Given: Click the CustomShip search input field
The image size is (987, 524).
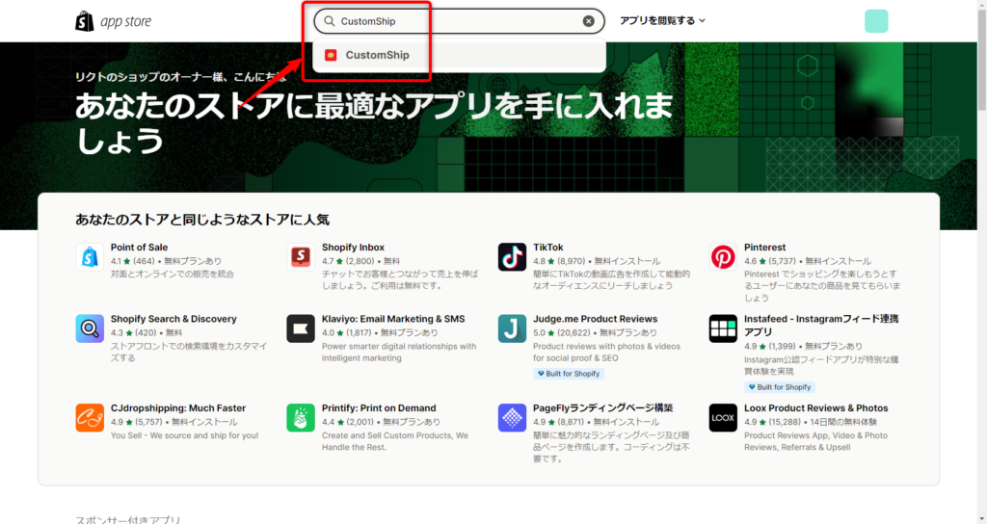Looking at the screenshot, I should (x=459, y=21).
